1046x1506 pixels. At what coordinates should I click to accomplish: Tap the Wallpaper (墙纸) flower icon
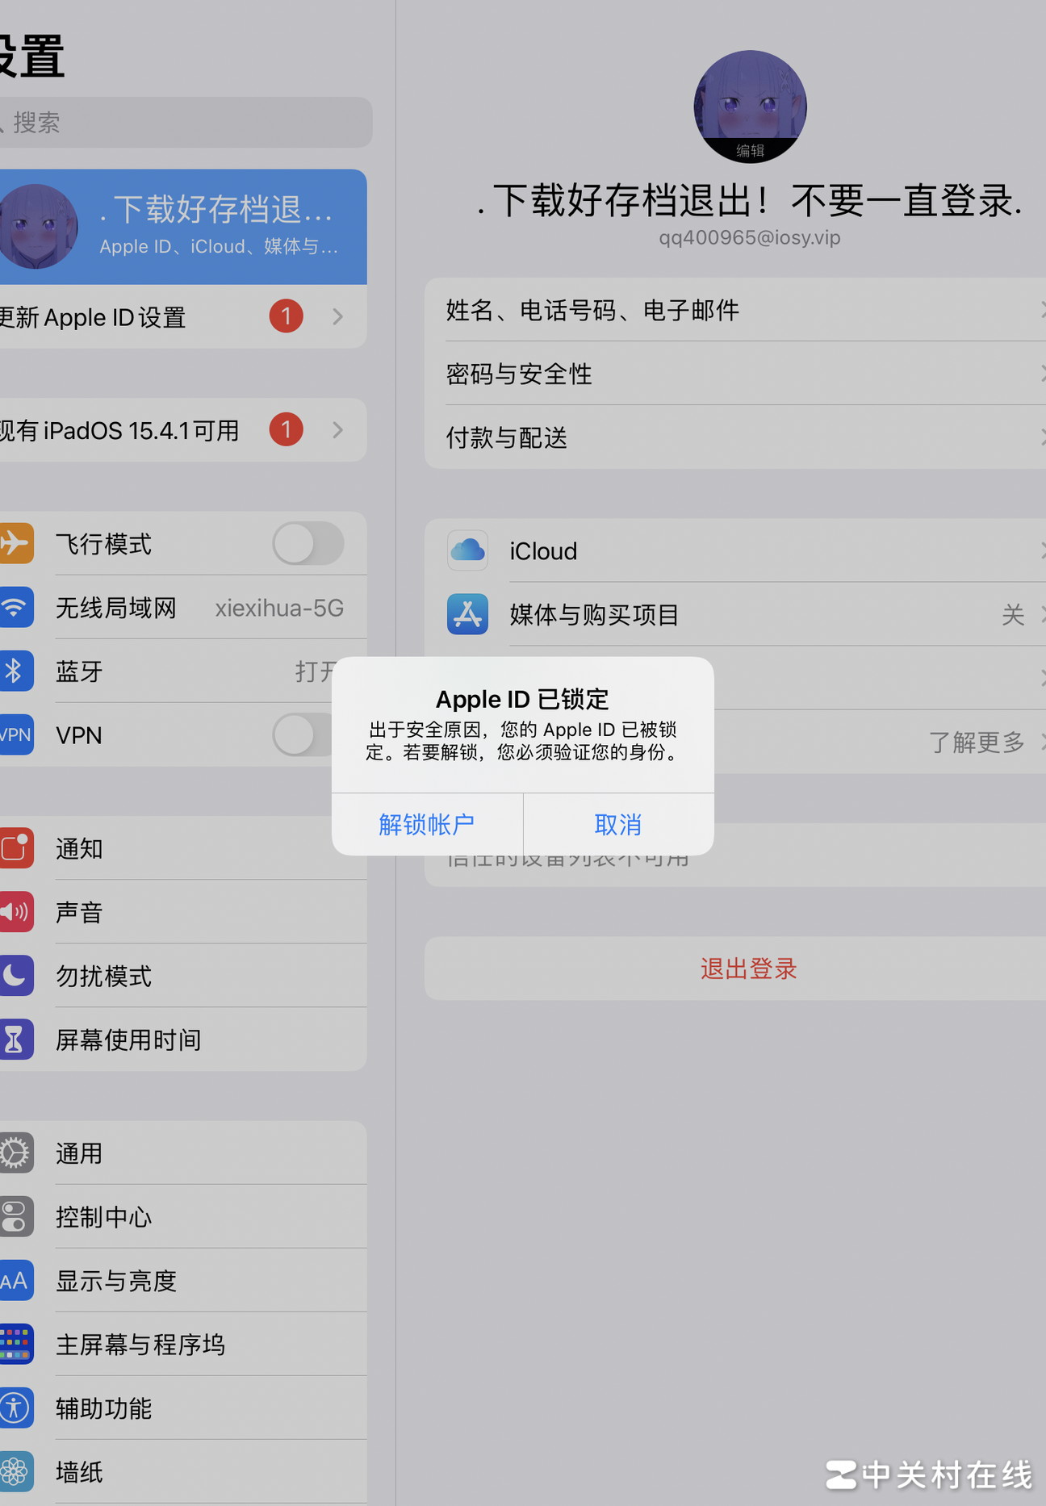[15, 1471]
